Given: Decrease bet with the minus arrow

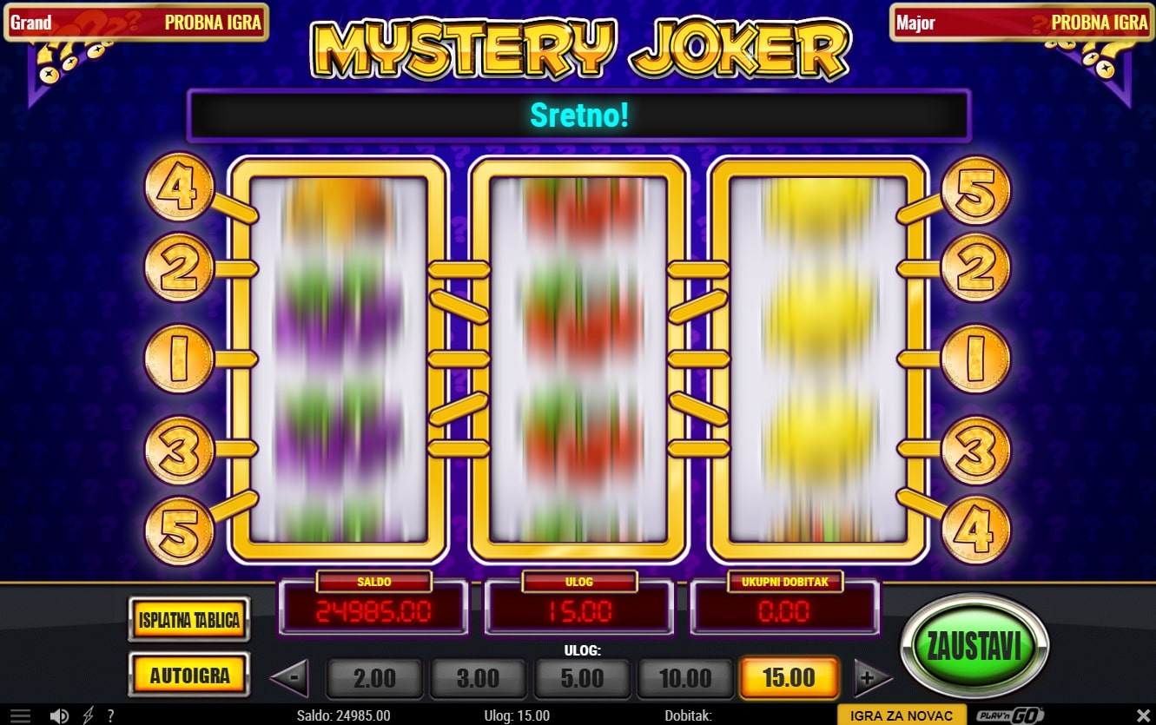Looking at the screenshot, I should pos(291,677).
